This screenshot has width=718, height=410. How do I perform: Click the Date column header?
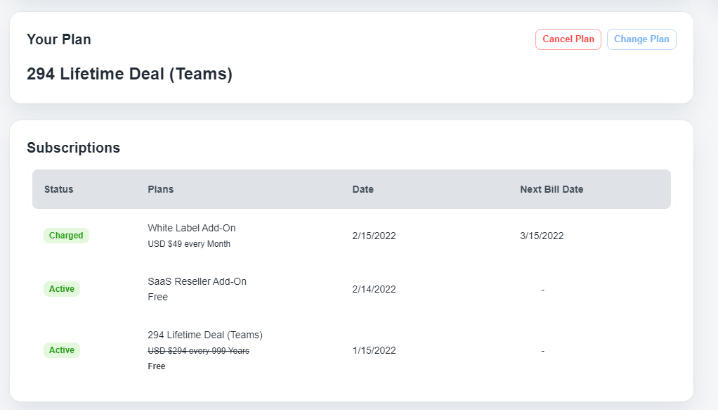tap(363, 189)
